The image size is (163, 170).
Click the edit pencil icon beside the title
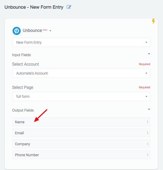pyautogui.click(x=69, y=7)
